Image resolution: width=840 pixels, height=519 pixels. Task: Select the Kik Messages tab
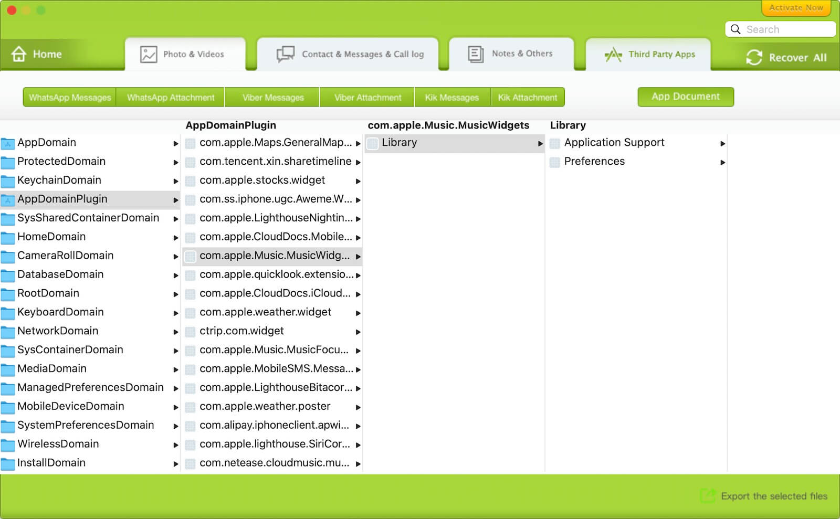pos(451,97)
